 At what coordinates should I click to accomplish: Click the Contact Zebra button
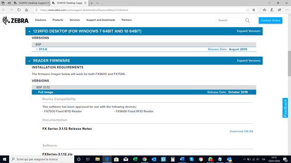[270, 20]
